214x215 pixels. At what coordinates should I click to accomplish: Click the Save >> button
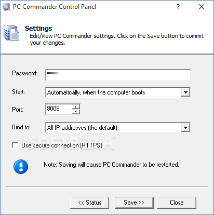tap(134, 203)
